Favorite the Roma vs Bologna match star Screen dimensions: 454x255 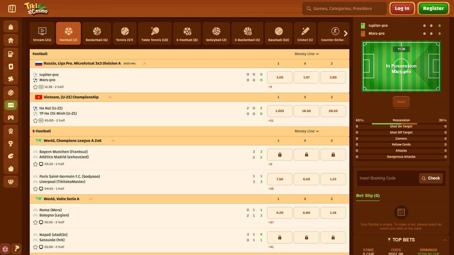(36, 222)
